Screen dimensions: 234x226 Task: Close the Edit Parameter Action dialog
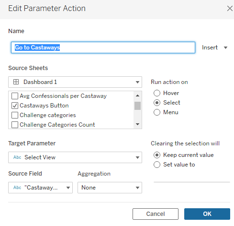coord(230,9)
